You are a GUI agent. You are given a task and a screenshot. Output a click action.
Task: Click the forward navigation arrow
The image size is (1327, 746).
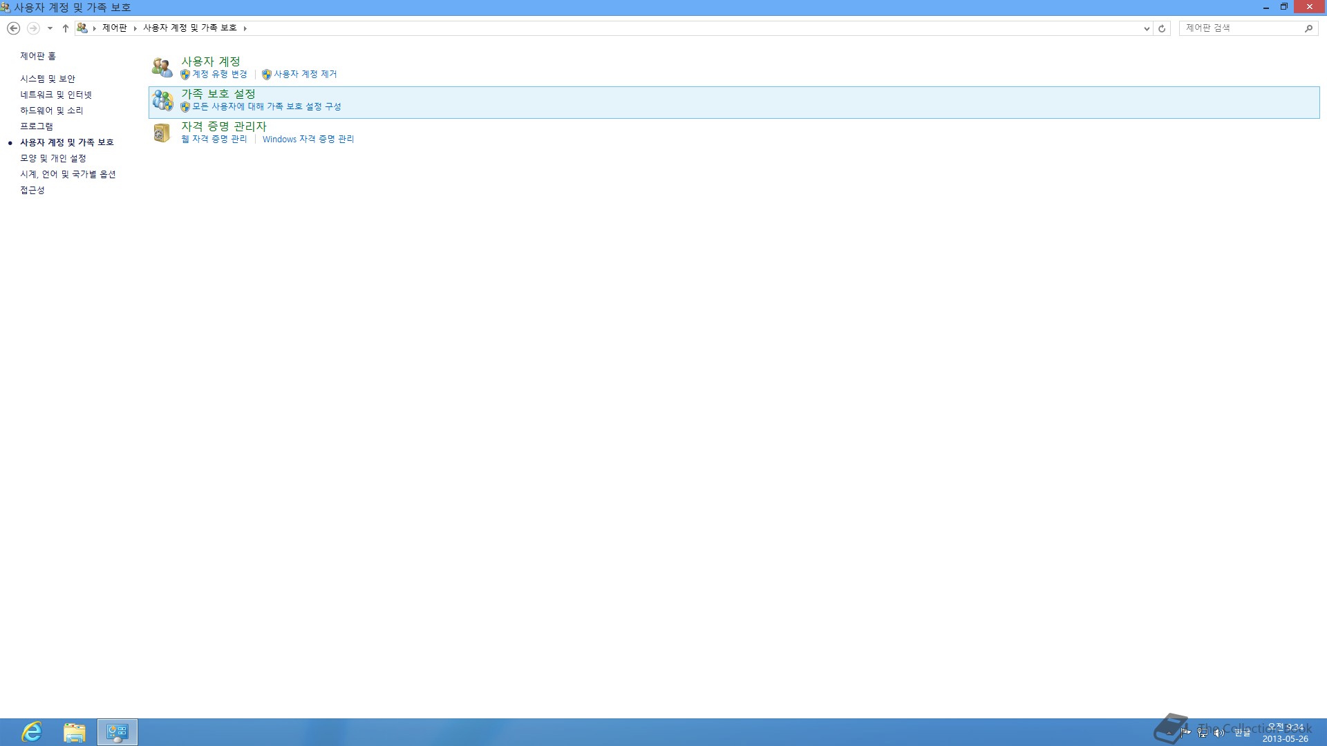[32, 28]
